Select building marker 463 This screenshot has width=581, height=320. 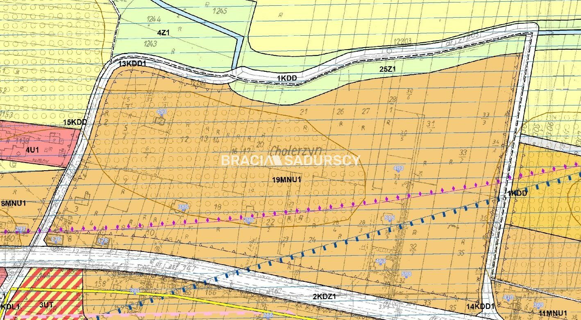point(380,261)
